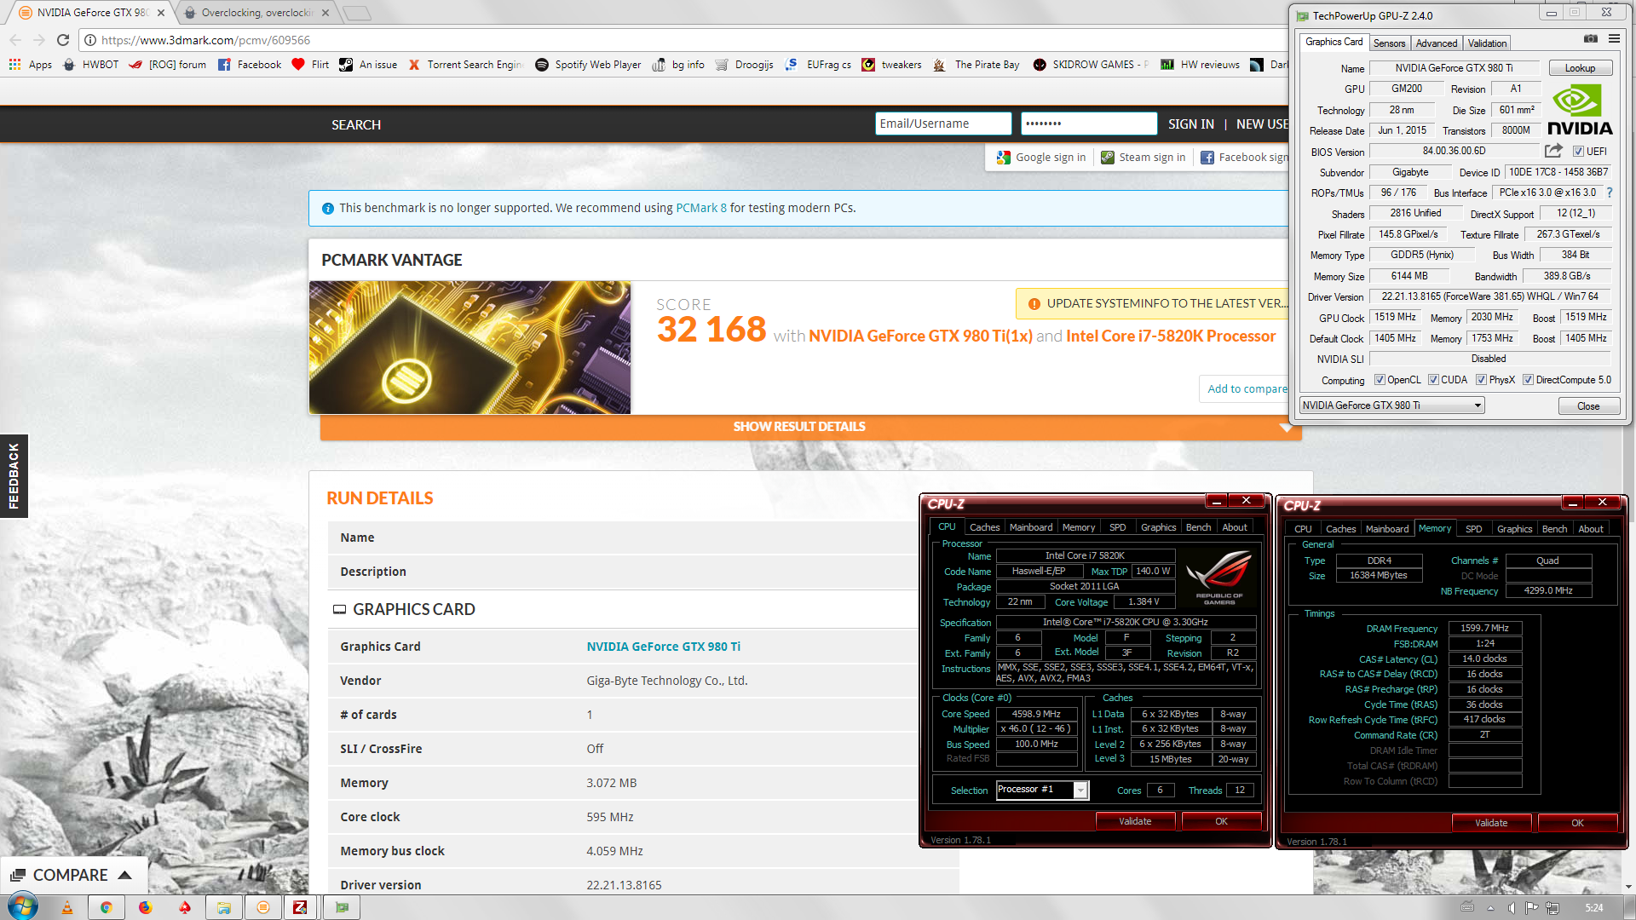Switch to the Validation tab in GPU-Z

pos(1487,43)
